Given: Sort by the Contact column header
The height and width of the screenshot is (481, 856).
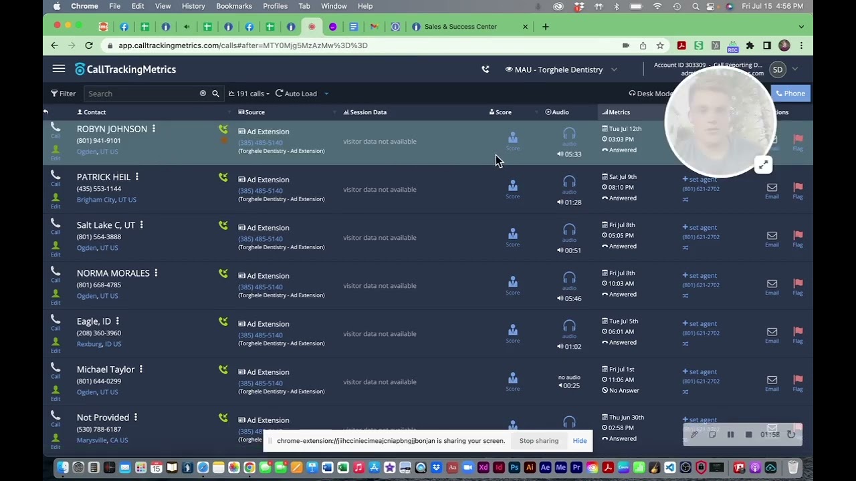Looking at the screenshot, I should [92, 112].
